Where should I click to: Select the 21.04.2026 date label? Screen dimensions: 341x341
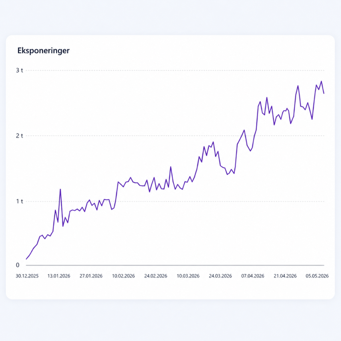[285, 276]
